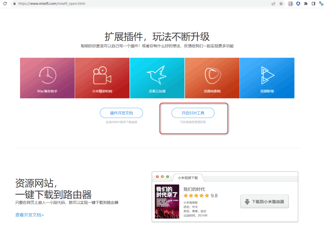The height and width of the screenshot is (226, 324).
Task: Click the movie camera icon for 小米精彩时刻
Action: (x=102, y=75)
